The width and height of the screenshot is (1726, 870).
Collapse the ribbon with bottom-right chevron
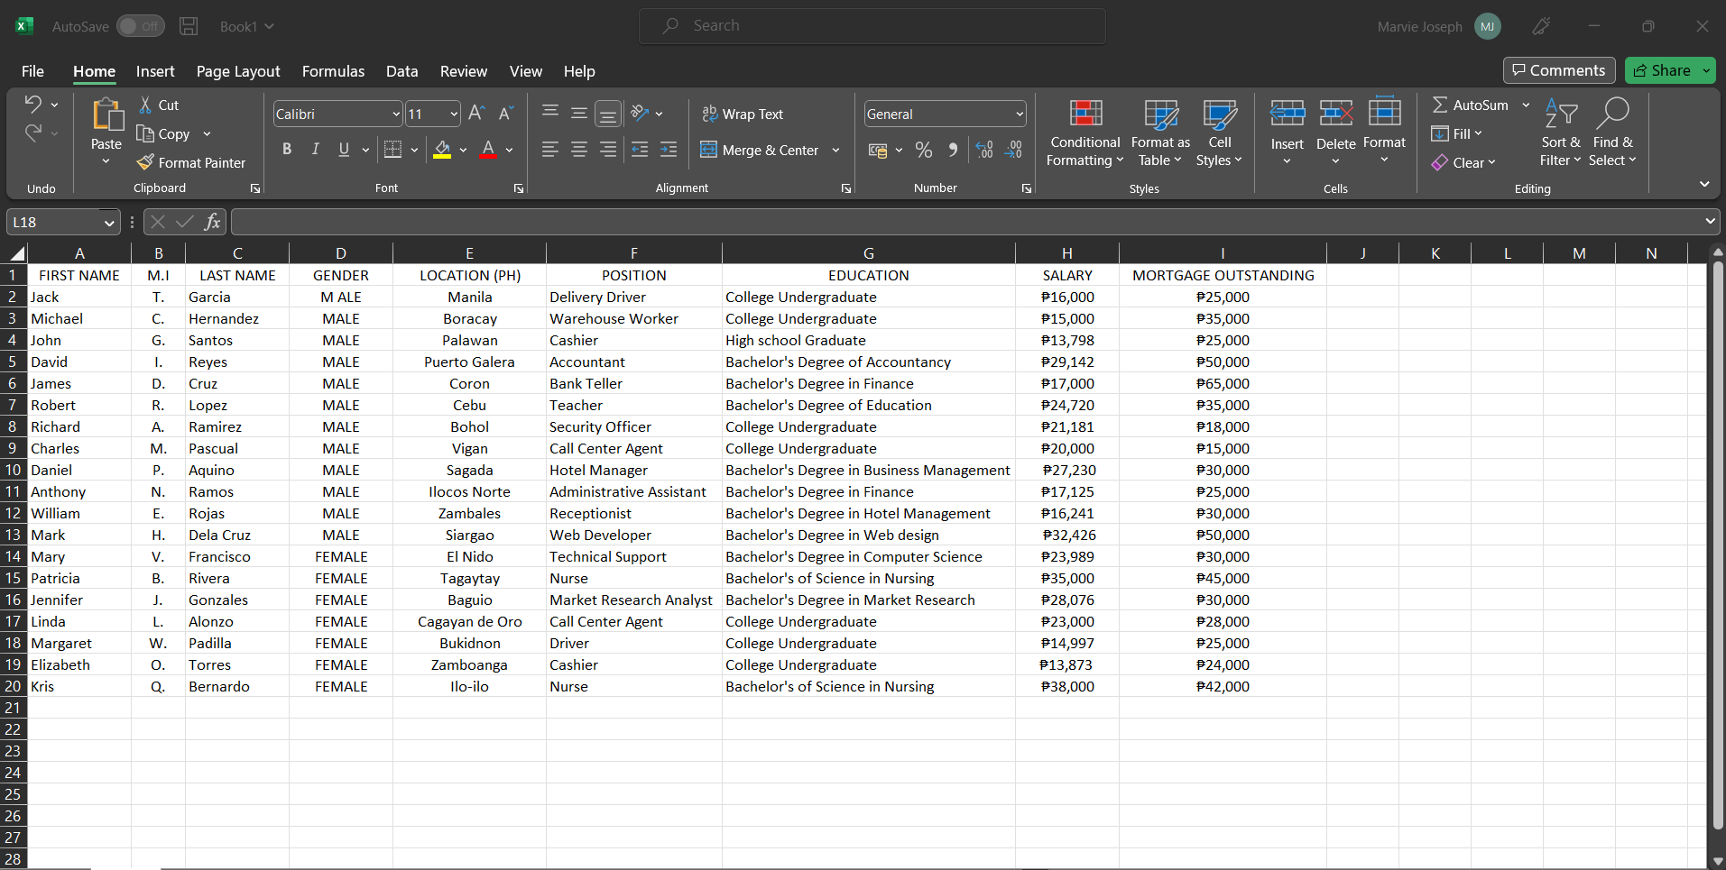pyautogui.click(x=1703, y=184)
